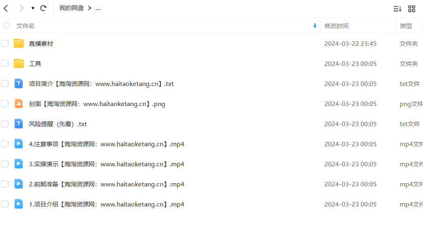This screenshot has width=423, height=235.
Task: Click the 工具 row modified time
Action: (350, 64)
